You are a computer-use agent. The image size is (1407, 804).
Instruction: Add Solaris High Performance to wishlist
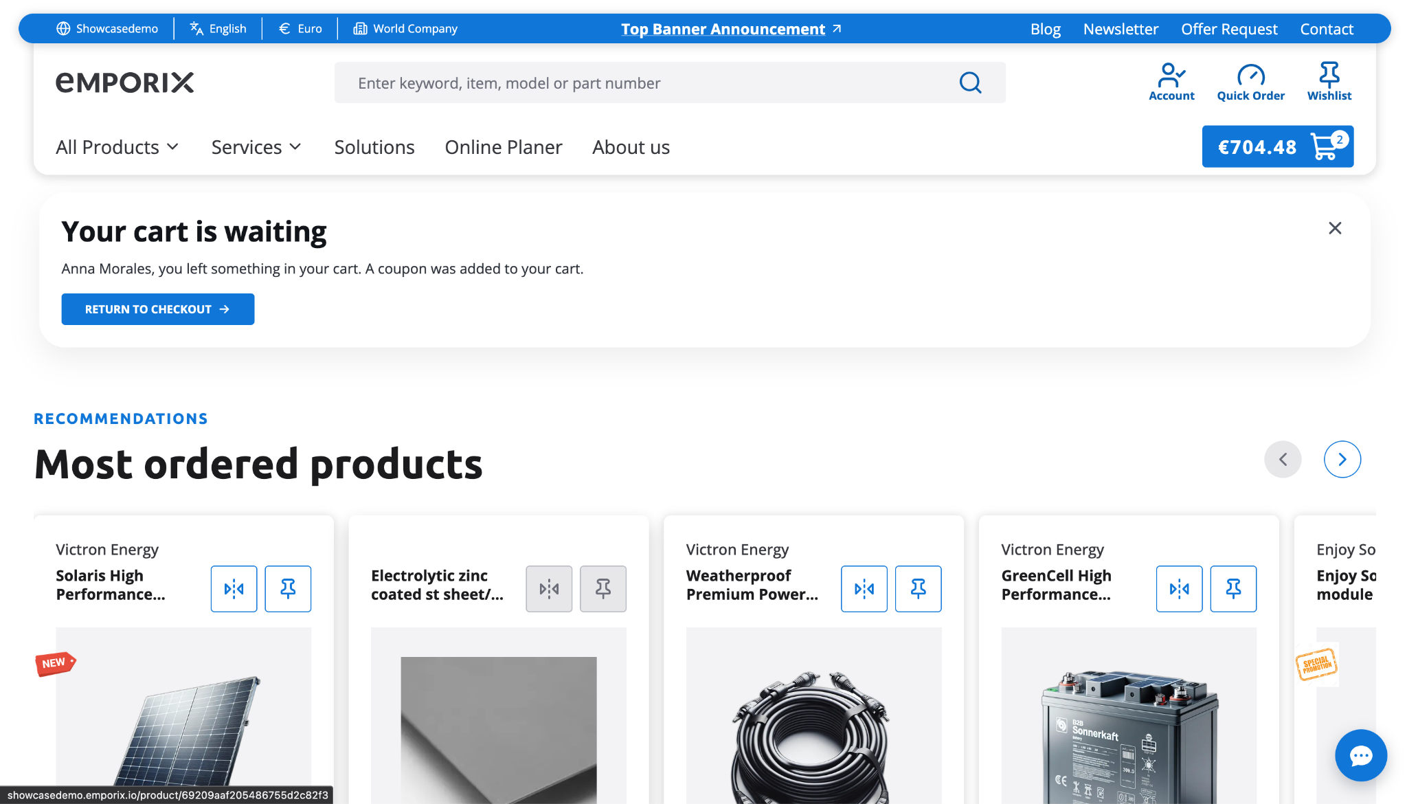pyautogui.click(x=288, y=588)
